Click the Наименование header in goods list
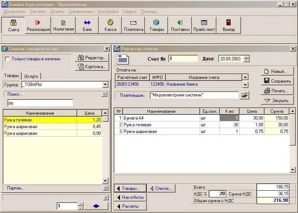298x213 pixels. click(40, 113)
